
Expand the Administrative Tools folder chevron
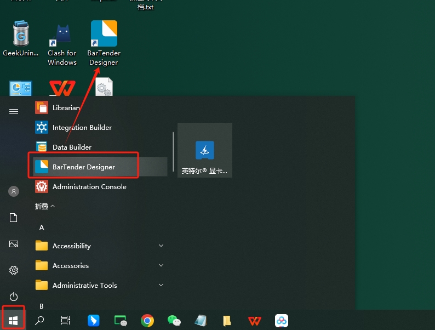[x=161, y=285]
